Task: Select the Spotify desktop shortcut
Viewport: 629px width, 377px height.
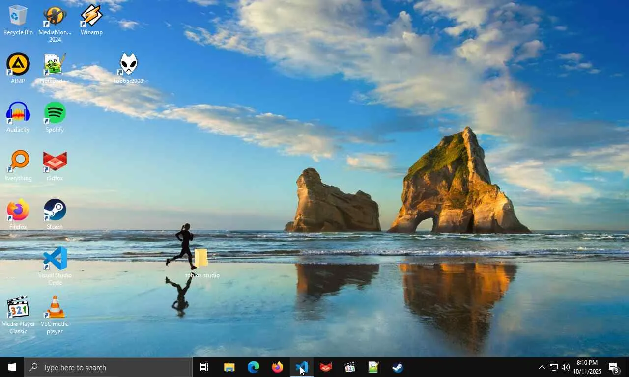Action: (55, 117)
